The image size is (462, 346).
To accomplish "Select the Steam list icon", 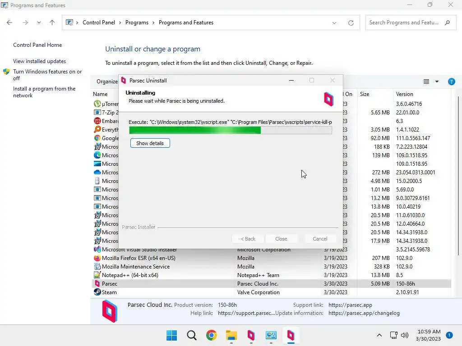I will coord(97,292).
